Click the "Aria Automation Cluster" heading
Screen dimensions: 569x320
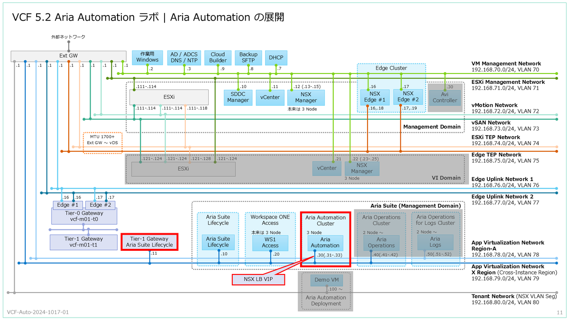pyautogui.click(x=325, y=220)
